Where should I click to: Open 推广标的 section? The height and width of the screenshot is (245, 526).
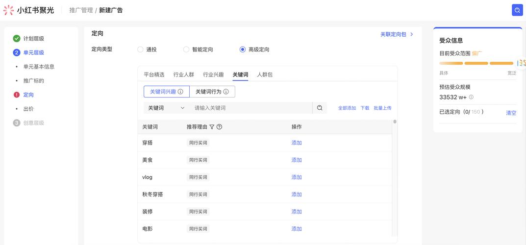pos(33,81)
